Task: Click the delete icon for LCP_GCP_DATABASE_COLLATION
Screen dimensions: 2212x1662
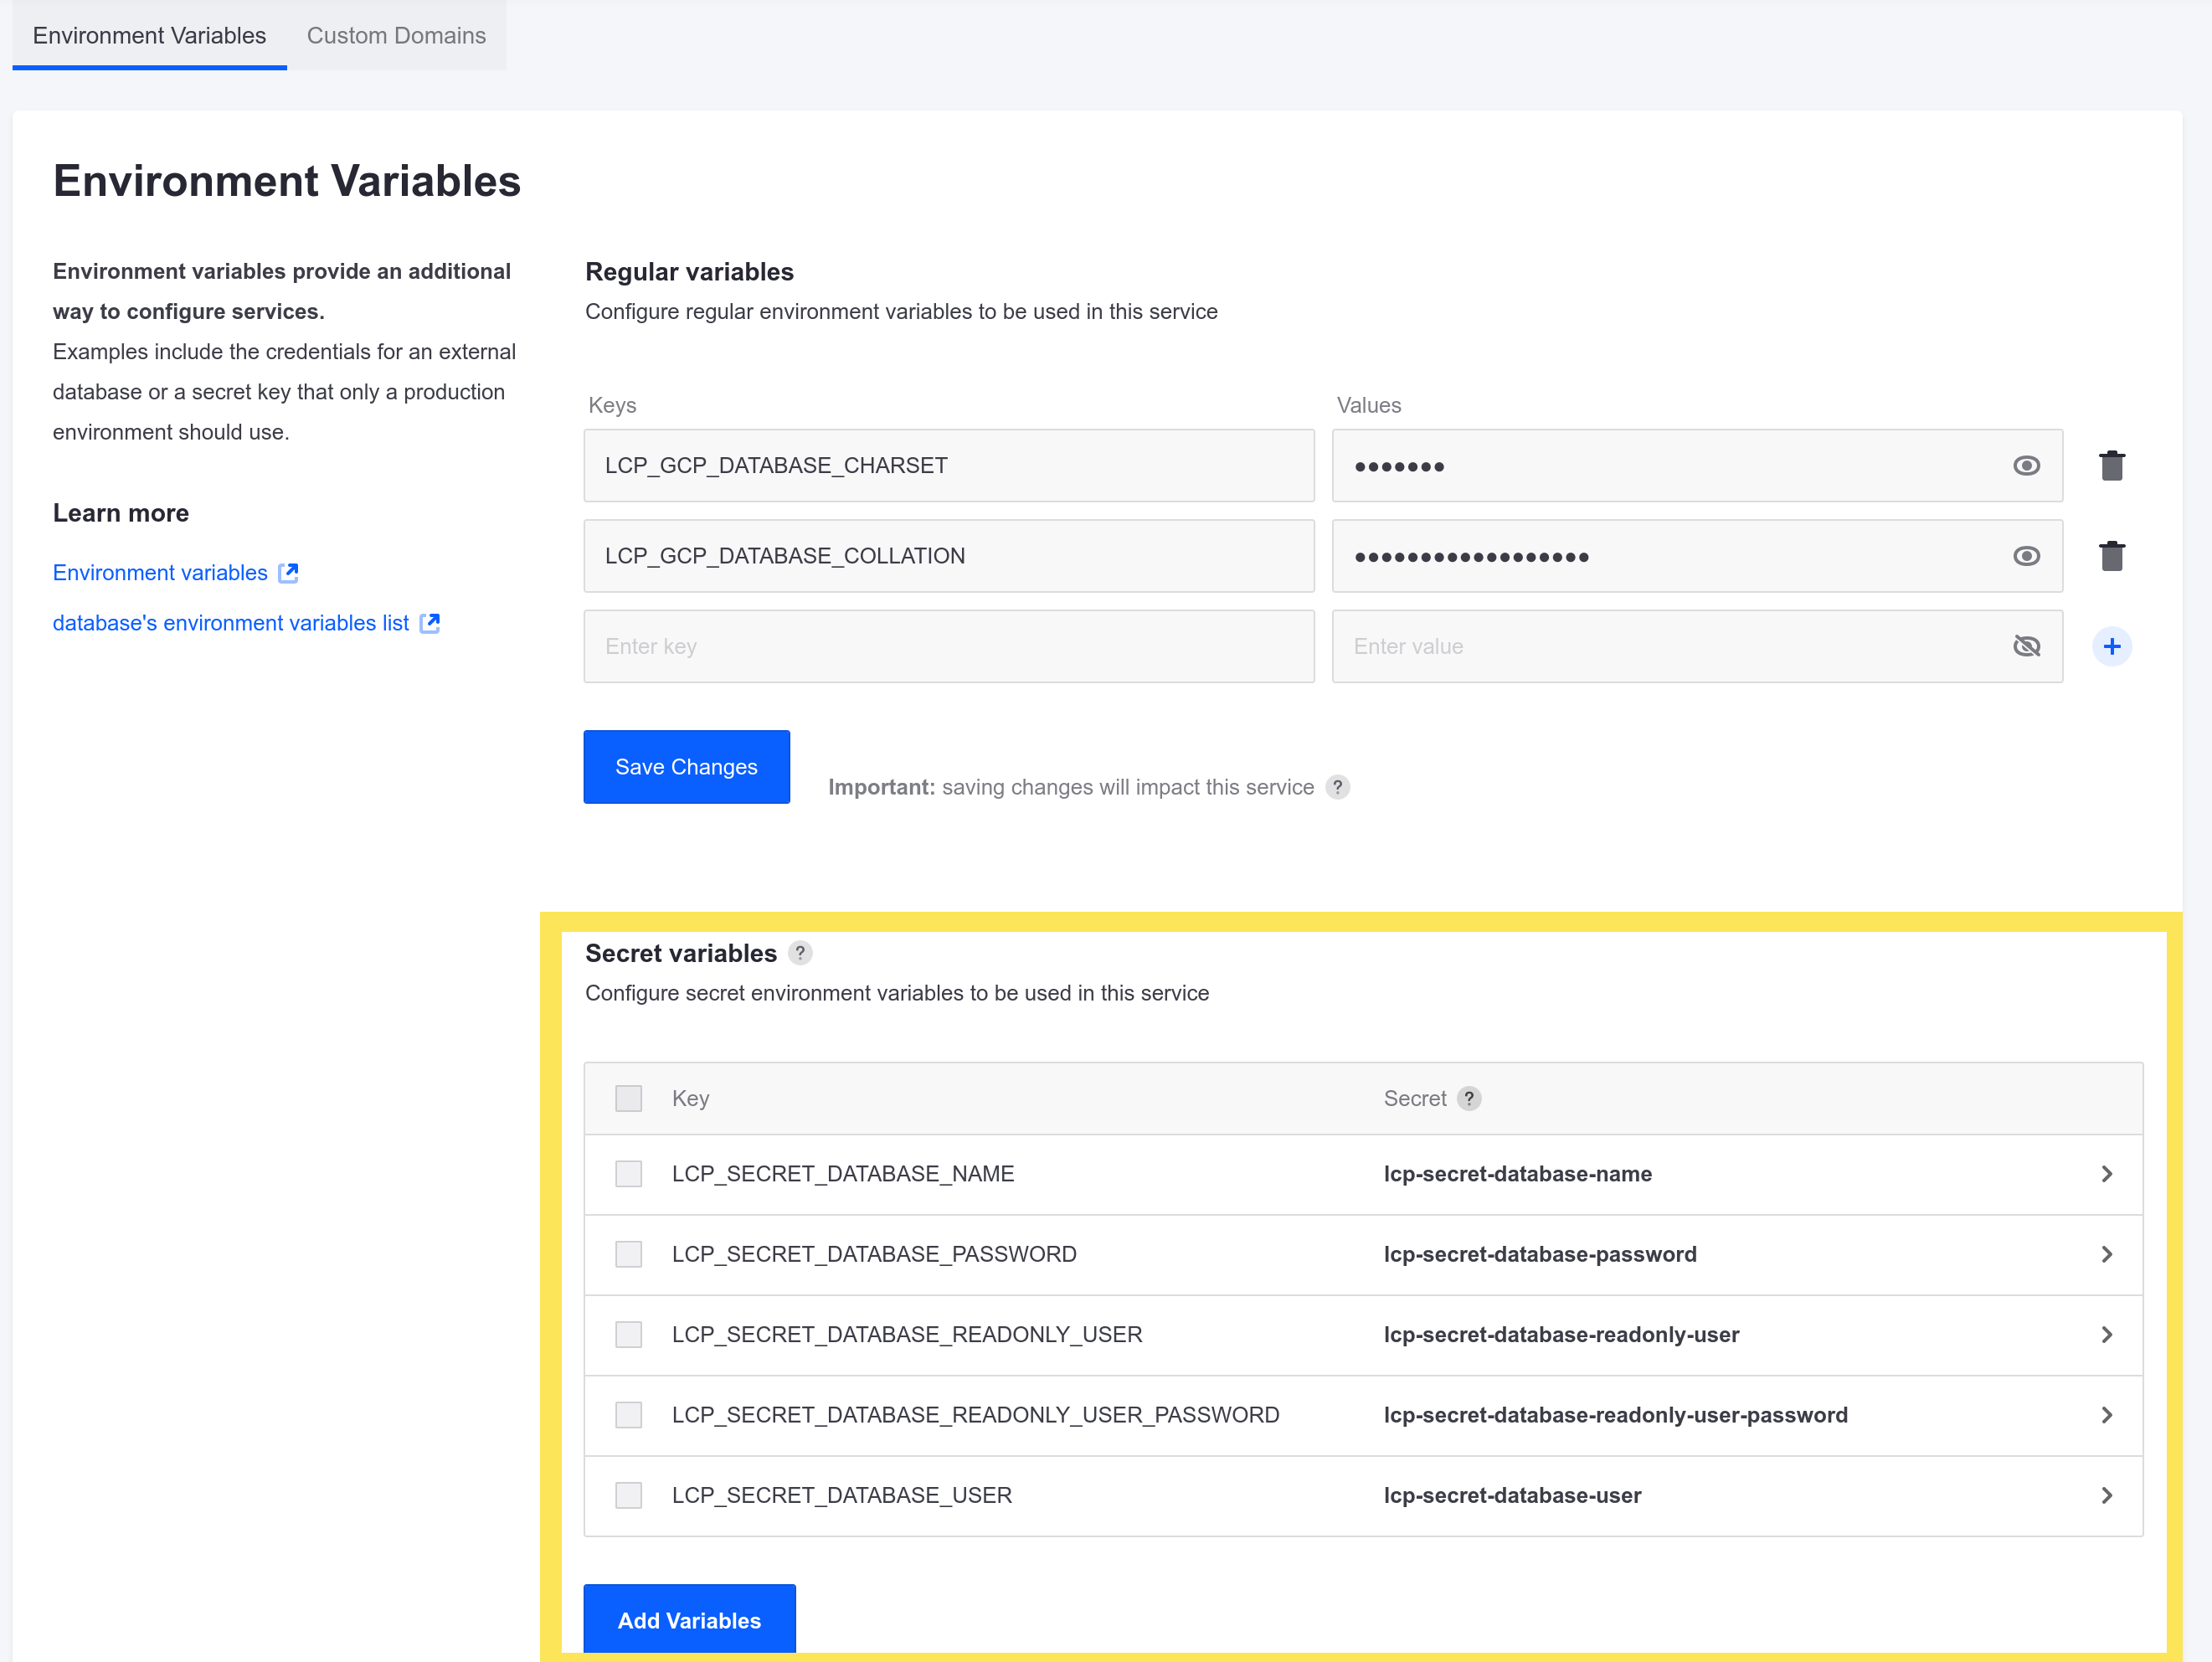Action: [x=2112, y=555]
